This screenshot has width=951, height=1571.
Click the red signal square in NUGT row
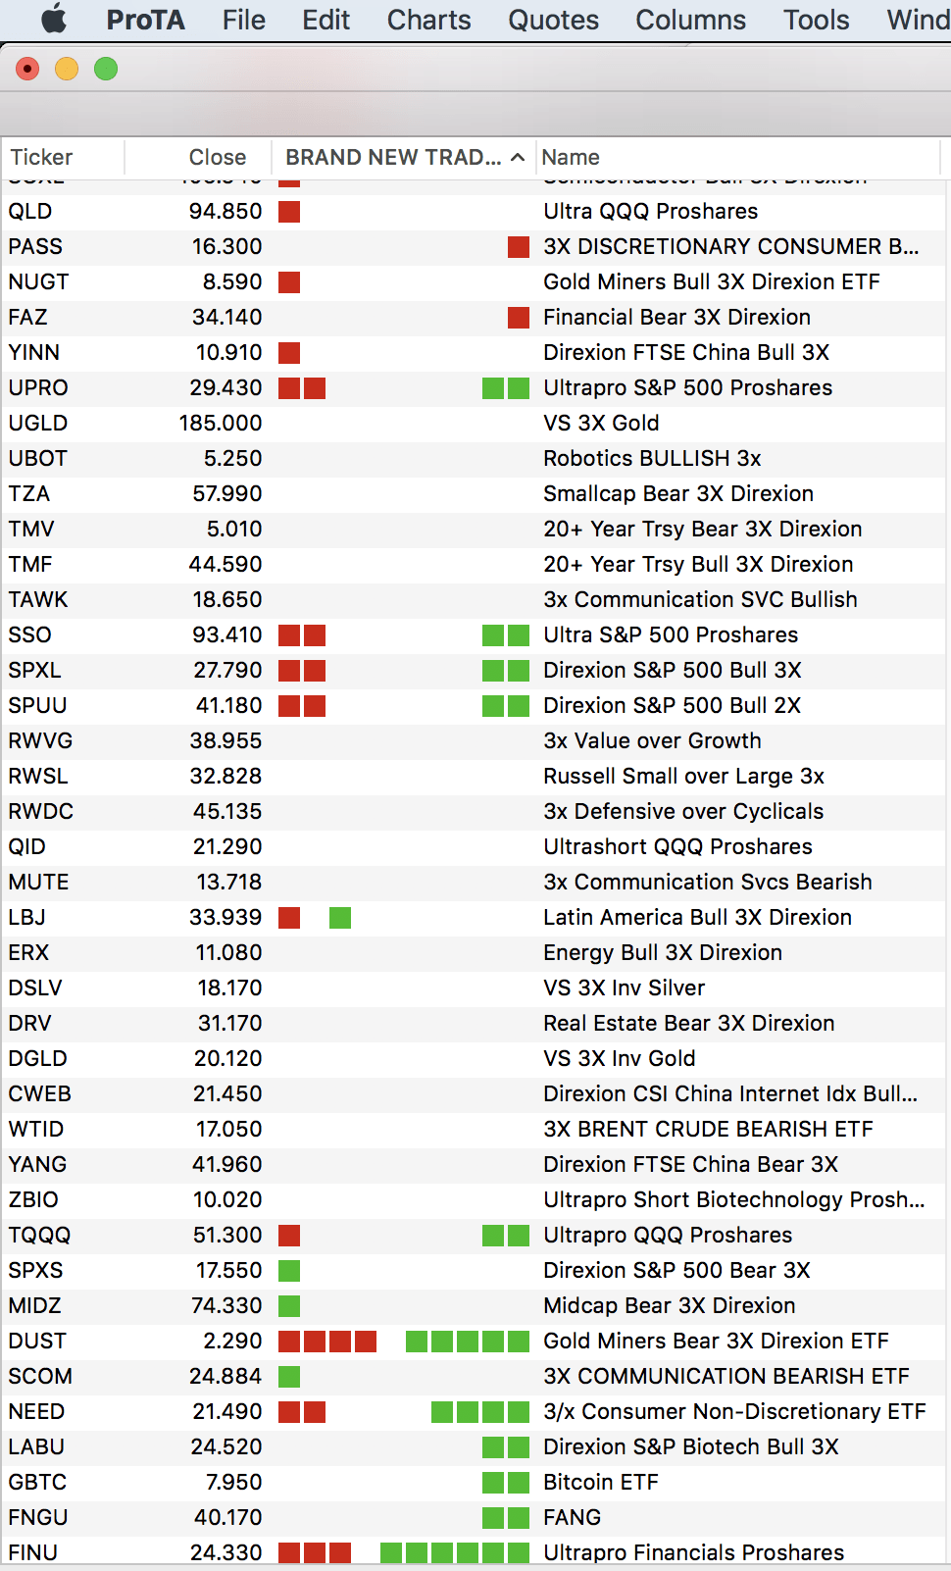tap(289, 282)
